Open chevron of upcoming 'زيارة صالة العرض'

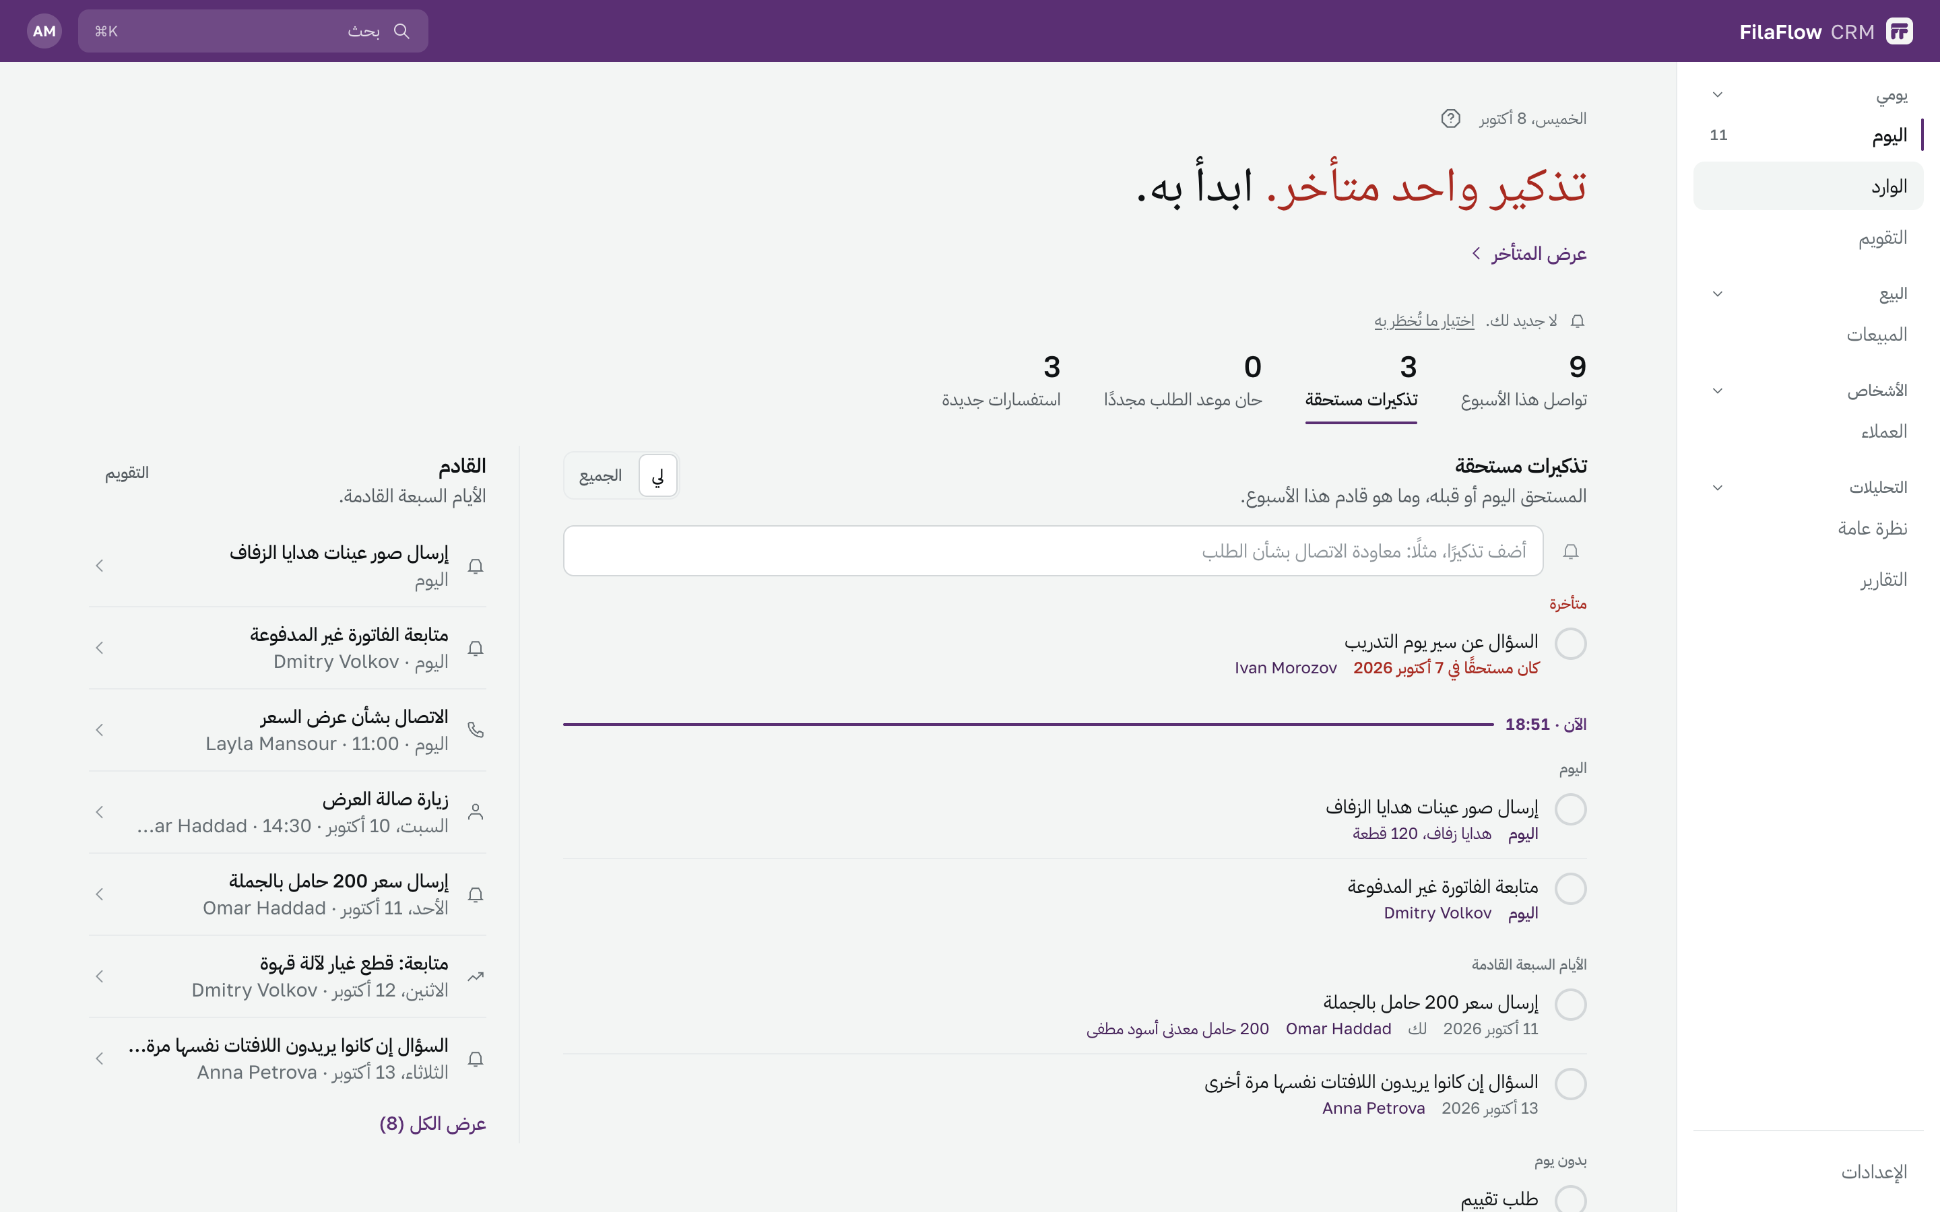[x=100, y=812]
